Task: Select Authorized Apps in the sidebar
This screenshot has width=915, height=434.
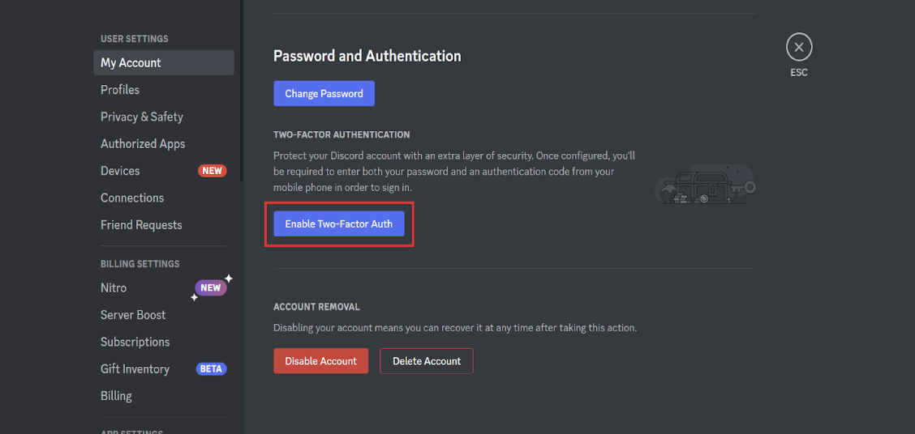Action: pyautogui.click(x=143, y=144)
